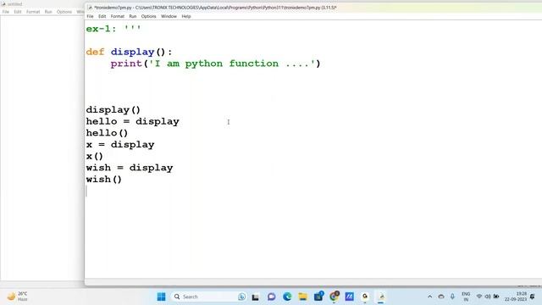Open the Wi-Fi network tray icon

(x=479, y=297)
